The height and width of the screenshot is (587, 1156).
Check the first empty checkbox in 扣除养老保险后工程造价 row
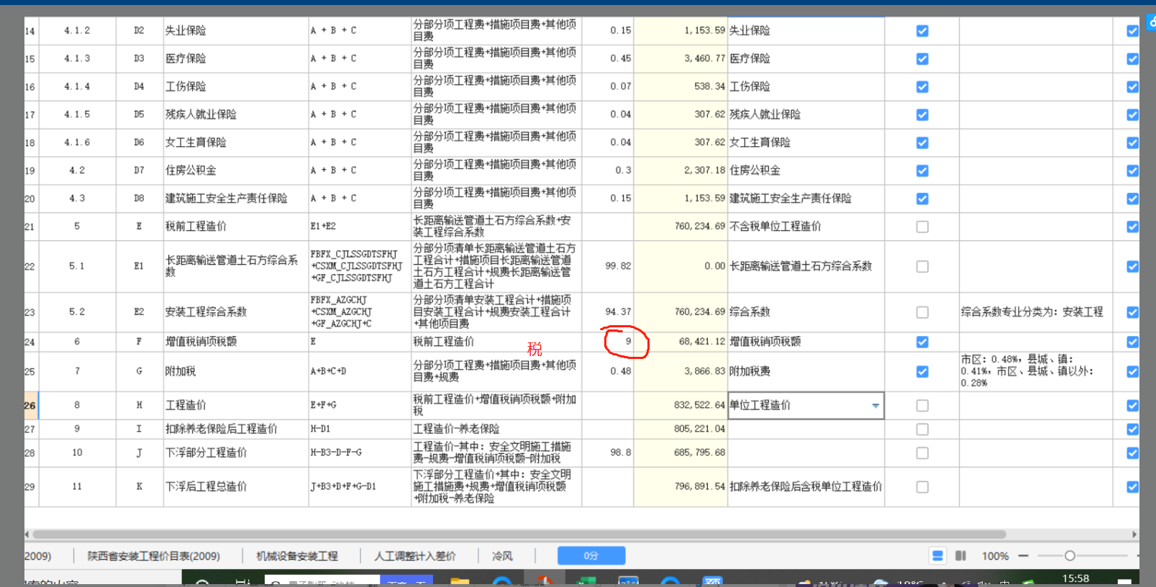(922, 429)
